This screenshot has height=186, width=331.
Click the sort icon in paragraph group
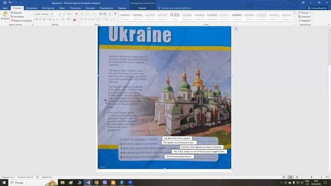pyautogui.click(x=110, y=14)
